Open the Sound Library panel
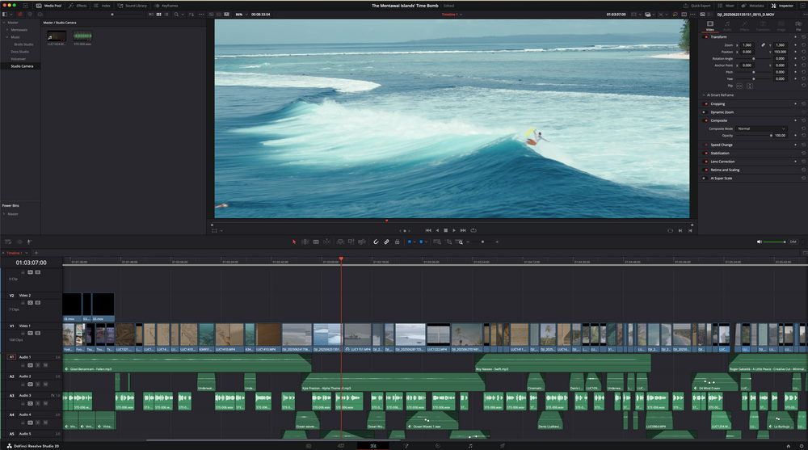Viewport: 808px width, 450px height. (132, 6)
